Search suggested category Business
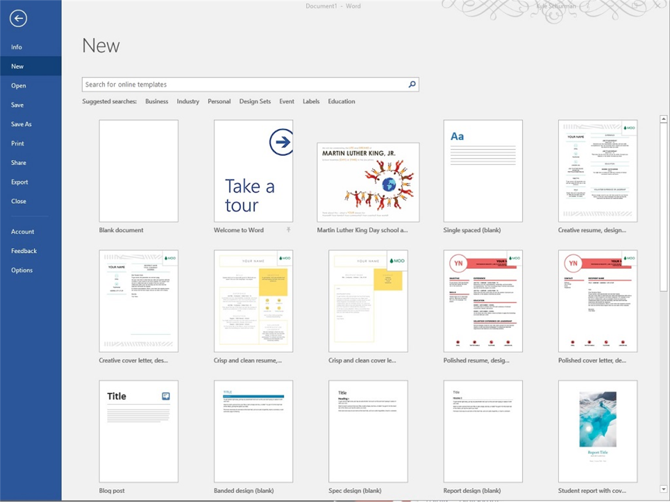 [x=157, y=102]
